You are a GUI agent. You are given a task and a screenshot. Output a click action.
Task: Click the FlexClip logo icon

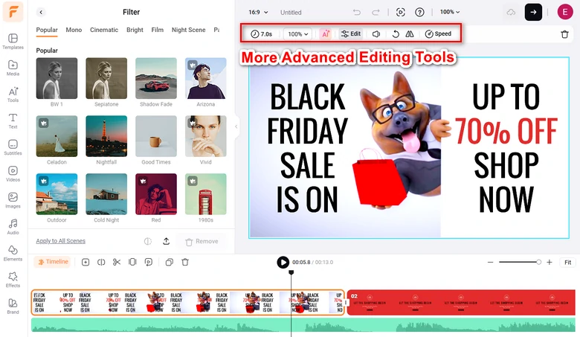(x=13, y=11)
